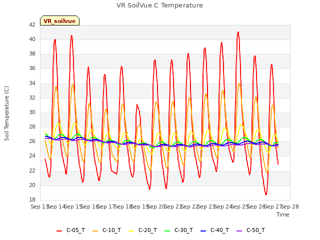Click the yellow C-20_T legend swatch

[x=131, y=231]
